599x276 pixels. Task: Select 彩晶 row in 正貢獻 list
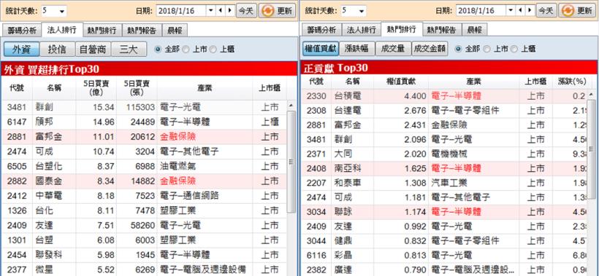tap(445, 255)
